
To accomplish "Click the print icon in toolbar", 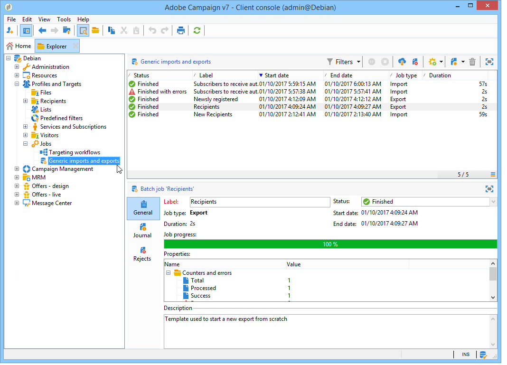I will [181, 31].
